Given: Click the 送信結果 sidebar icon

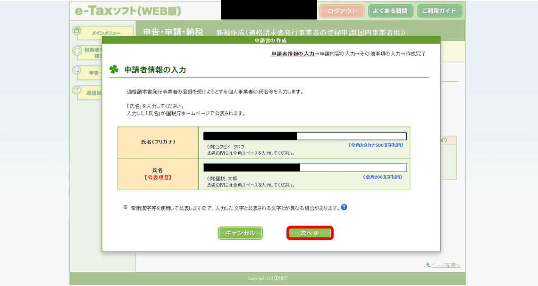Looking at the screenshot, I should [76, 91].
